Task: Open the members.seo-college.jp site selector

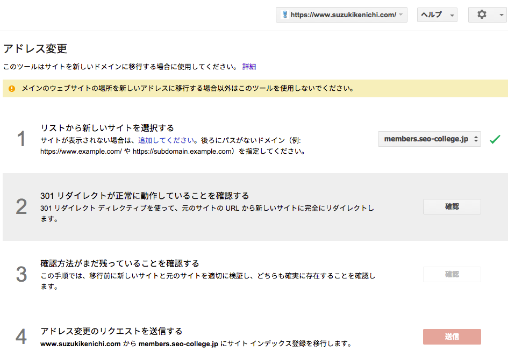Action: tap(430, 139)
